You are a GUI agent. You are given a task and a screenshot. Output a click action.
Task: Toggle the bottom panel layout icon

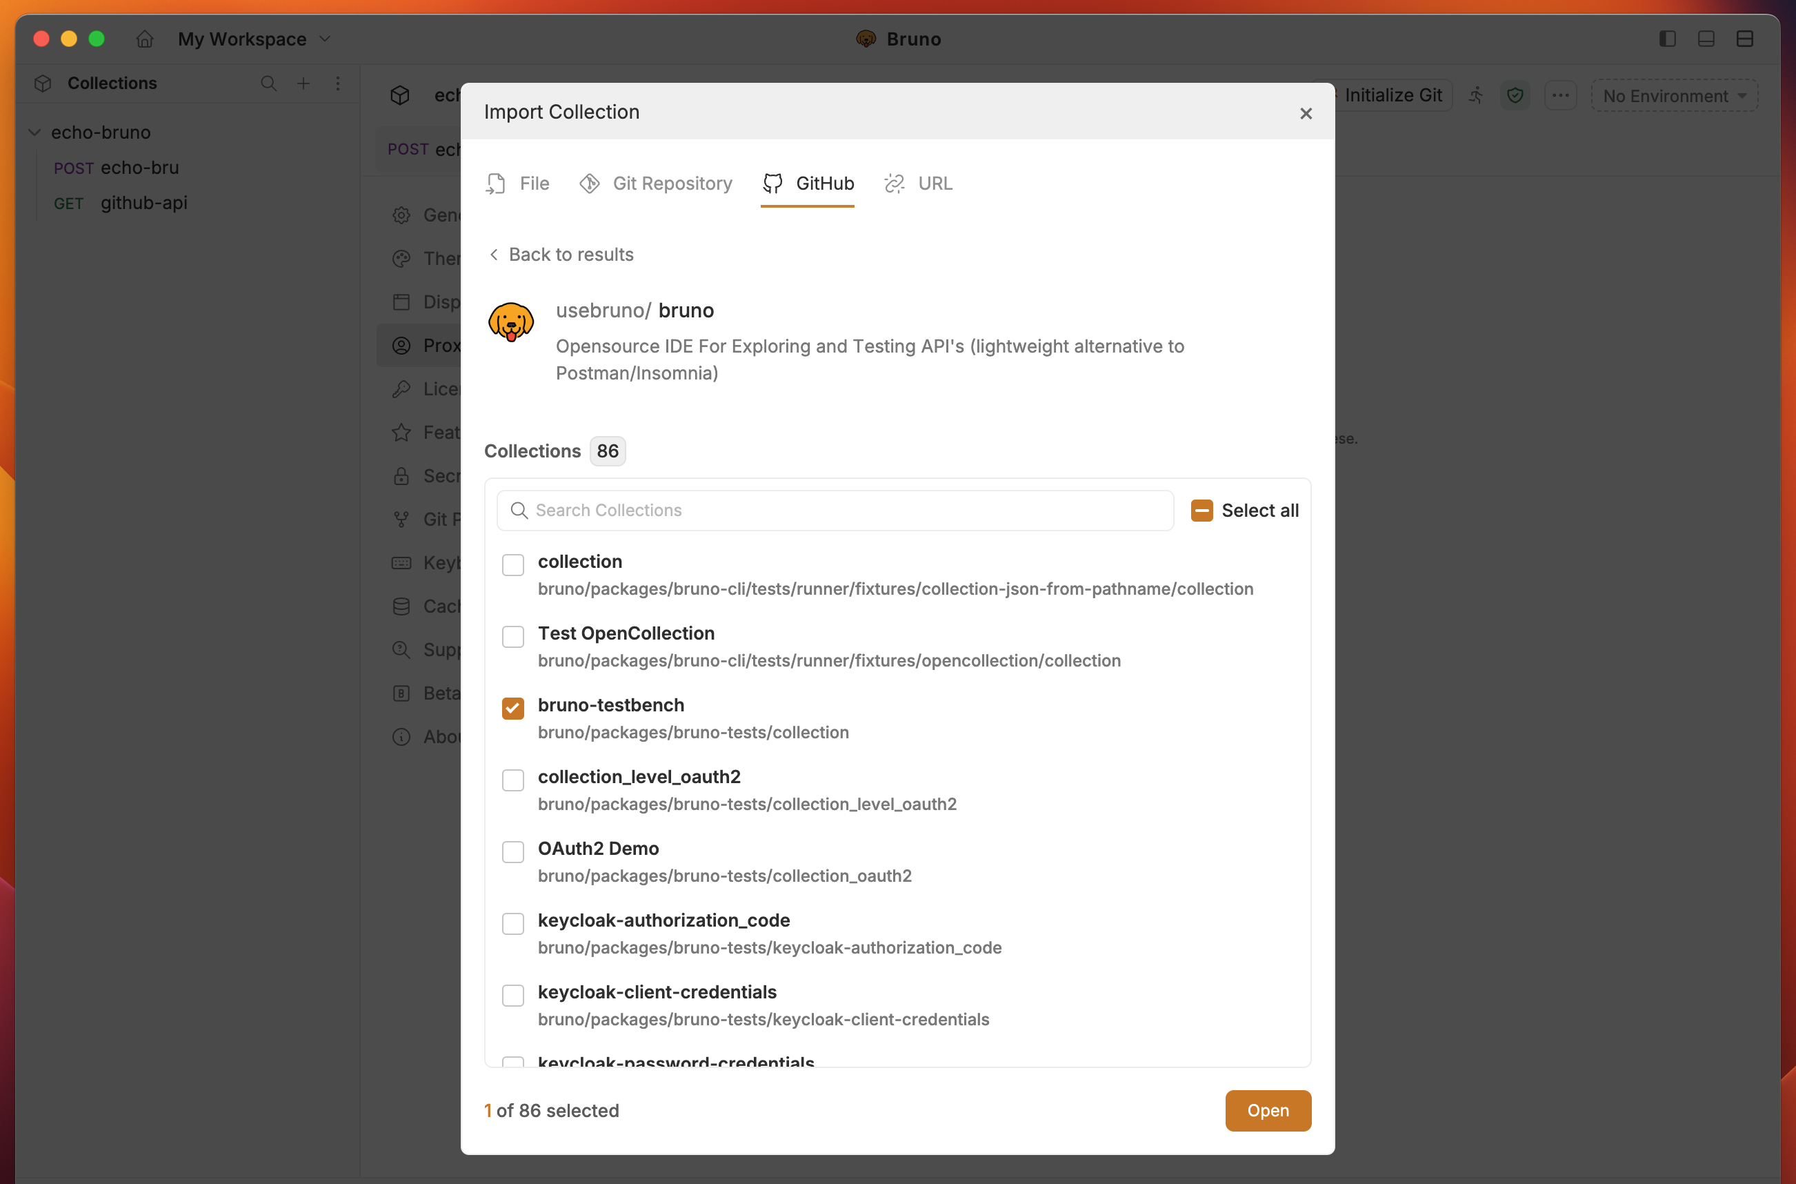coord(1706,39)
